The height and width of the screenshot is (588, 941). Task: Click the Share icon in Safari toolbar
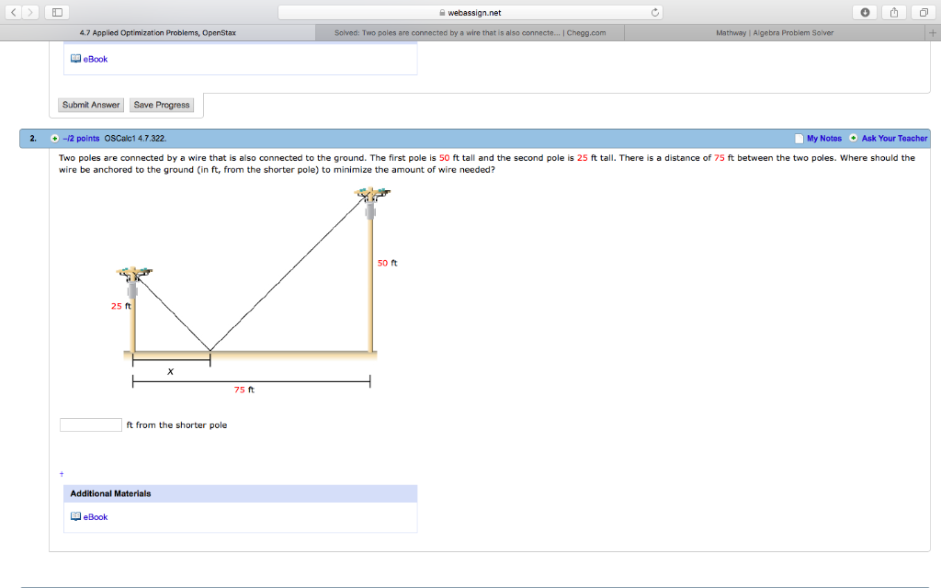pyautogui.click(x=892, y=12)
